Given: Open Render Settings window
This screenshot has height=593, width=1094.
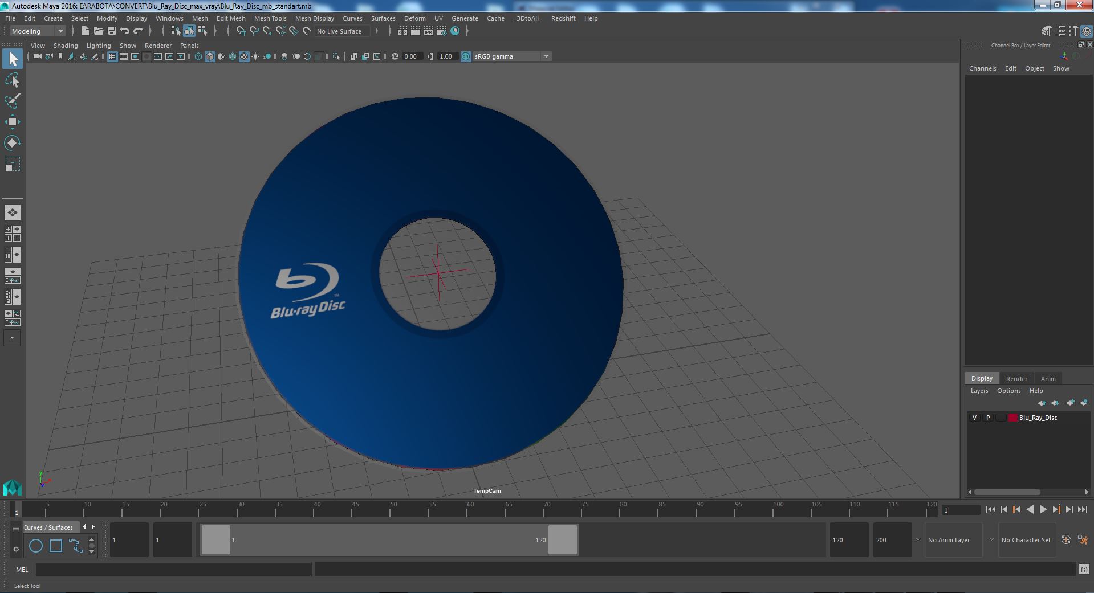Looking at the screenshot, I should click(441, 31).
